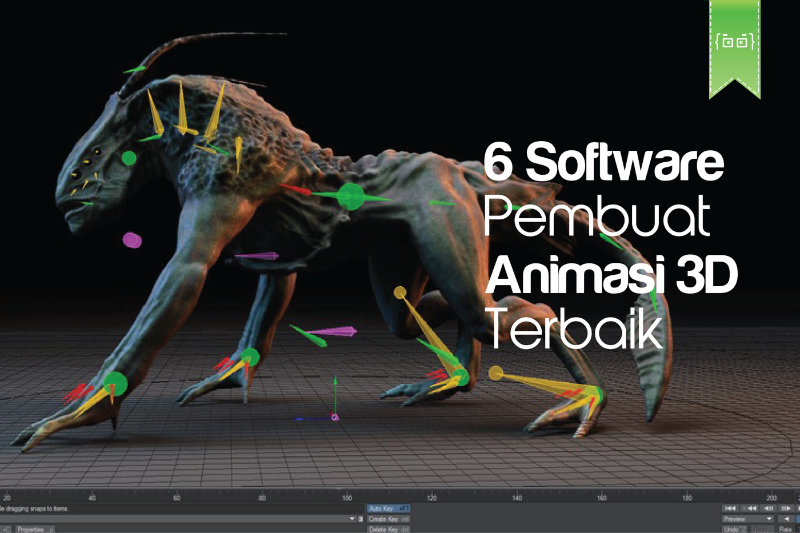Click the green bookmark logo at top right
Screen dimensions: 800x533
[x=735, y=43]
